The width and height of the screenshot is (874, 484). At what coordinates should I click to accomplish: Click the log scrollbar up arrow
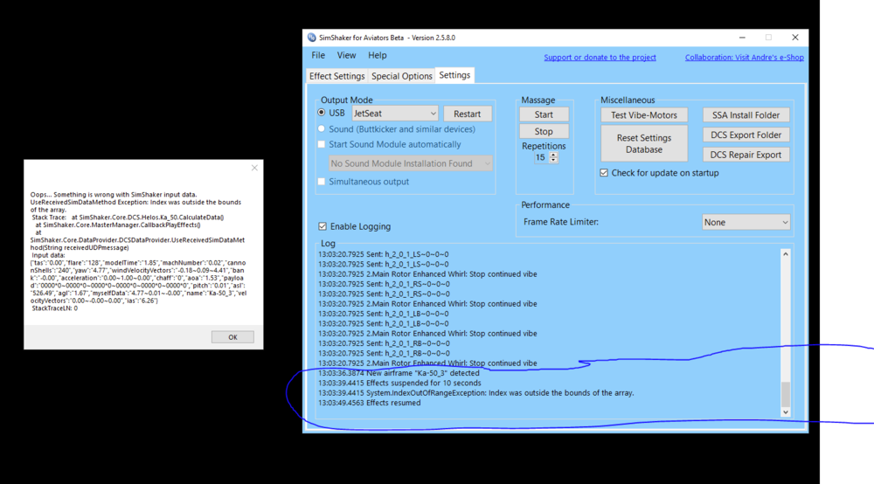point(786,254)
